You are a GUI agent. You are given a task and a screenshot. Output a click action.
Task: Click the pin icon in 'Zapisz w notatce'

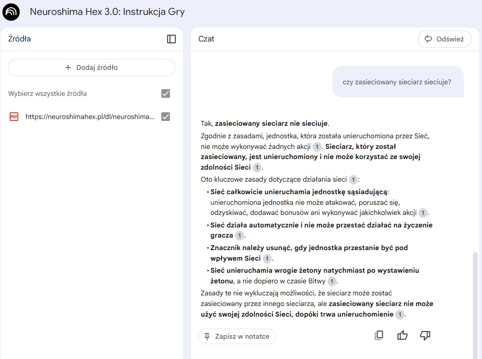pos(207,336)
